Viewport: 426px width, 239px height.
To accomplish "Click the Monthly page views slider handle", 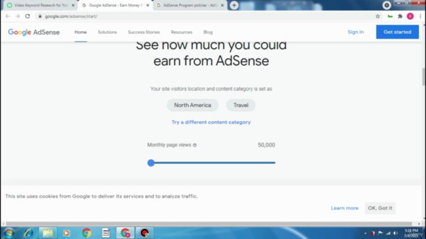I will tap(151, 163).
